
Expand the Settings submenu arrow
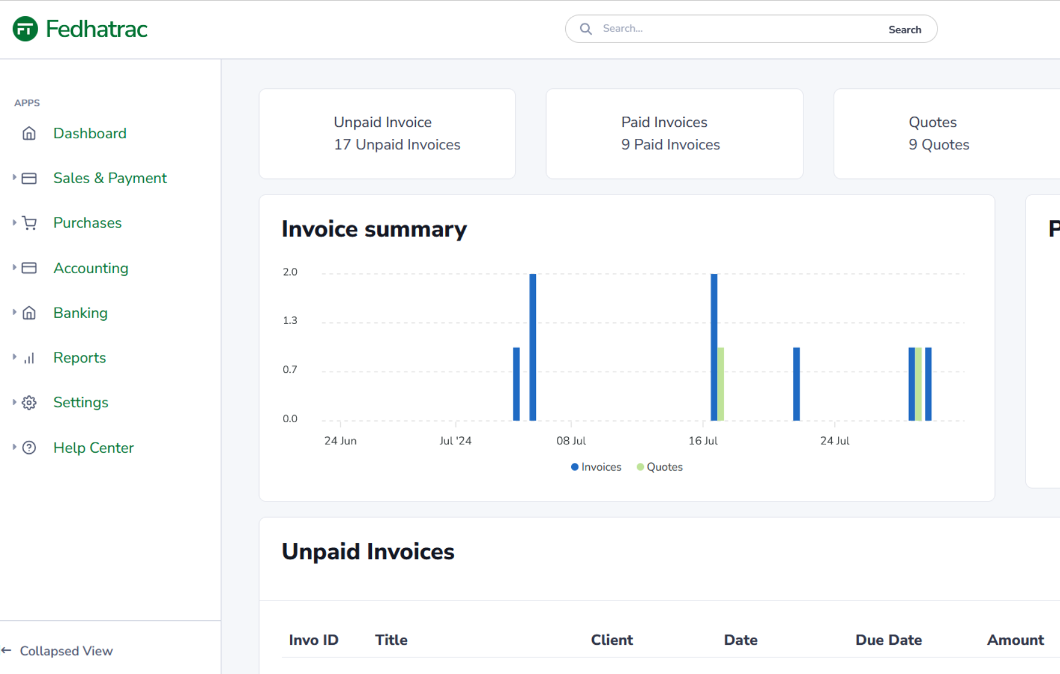tap(14, 401)
